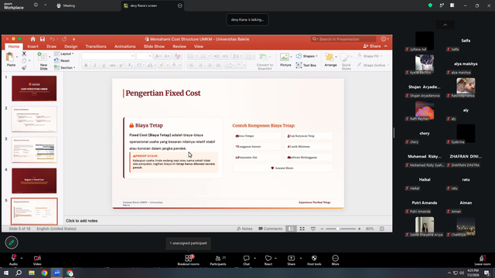Select Normal view in status bar

coord(291,229)
